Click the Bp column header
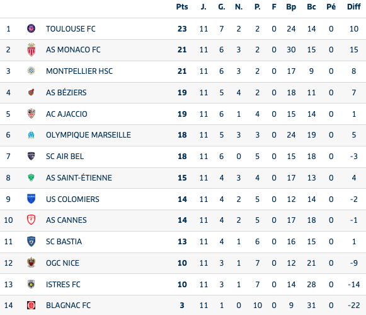 click(291, 7)
